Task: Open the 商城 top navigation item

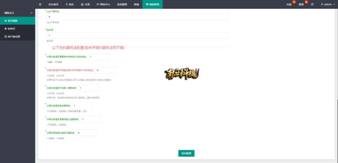Action: coord(136,4)
